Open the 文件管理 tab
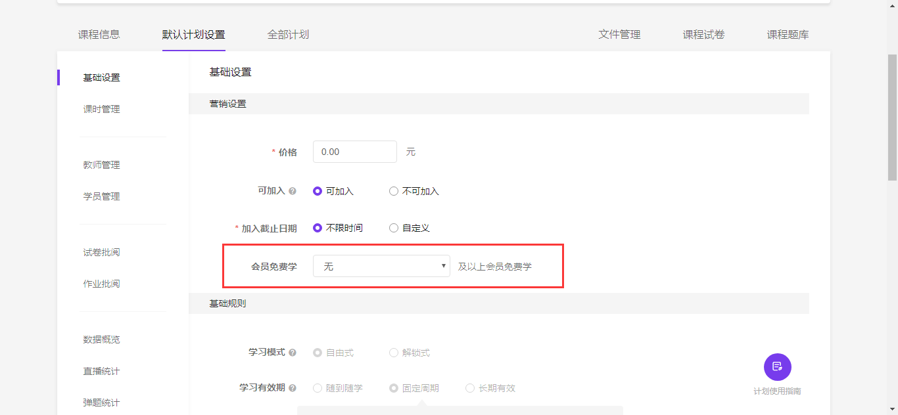The image size is (898, 415). click(x=619, y=35)
